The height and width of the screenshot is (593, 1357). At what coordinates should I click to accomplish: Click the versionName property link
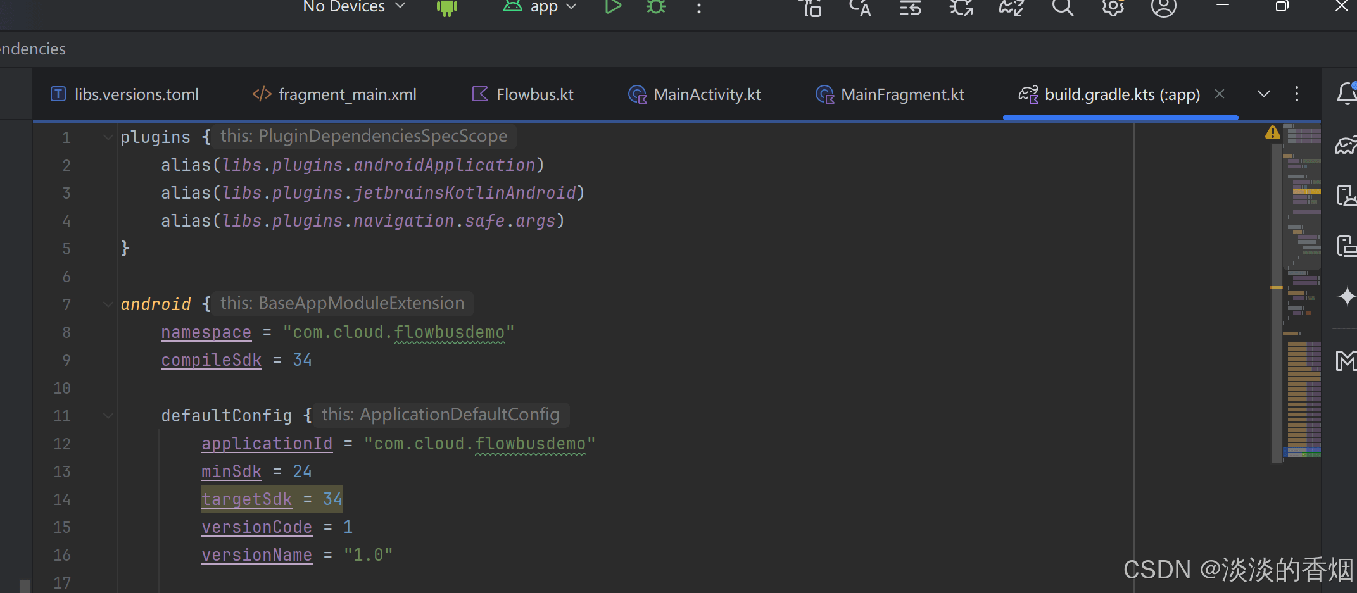256,555
